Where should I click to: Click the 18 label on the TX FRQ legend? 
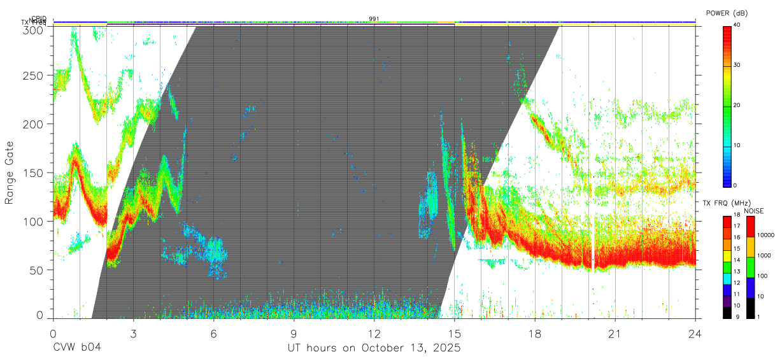(738, 215)
